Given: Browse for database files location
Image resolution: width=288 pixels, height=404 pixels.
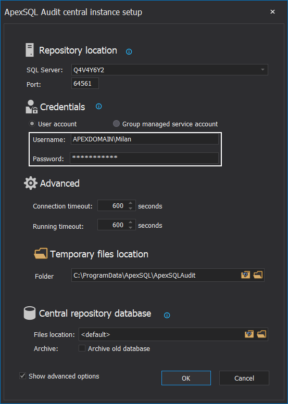Looking at the screenshot, I should click(x=261, y=334).
